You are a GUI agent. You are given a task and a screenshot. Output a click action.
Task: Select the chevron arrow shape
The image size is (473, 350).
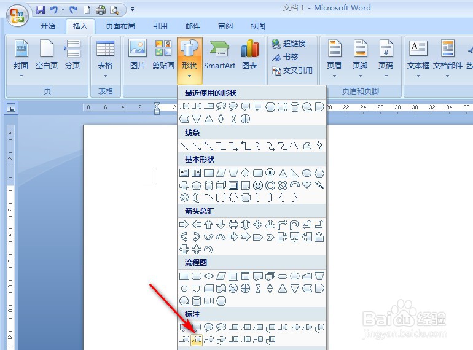(270, 237)
